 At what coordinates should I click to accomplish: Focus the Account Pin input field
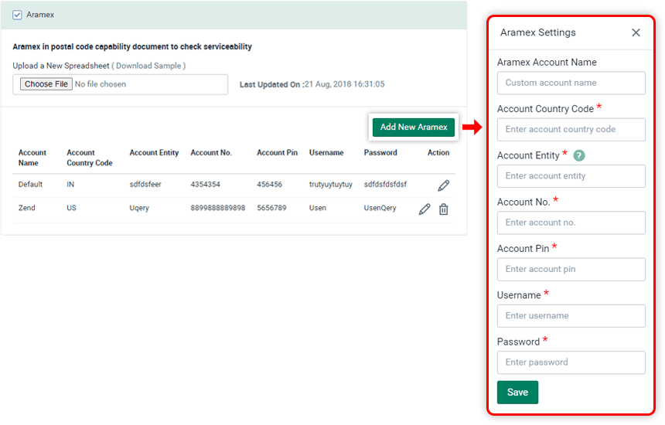(x=571, y=270)
